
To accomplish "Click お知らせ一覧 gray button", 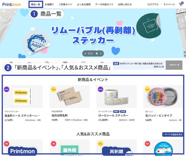I will pyautogui.click(x=174, y=65).
